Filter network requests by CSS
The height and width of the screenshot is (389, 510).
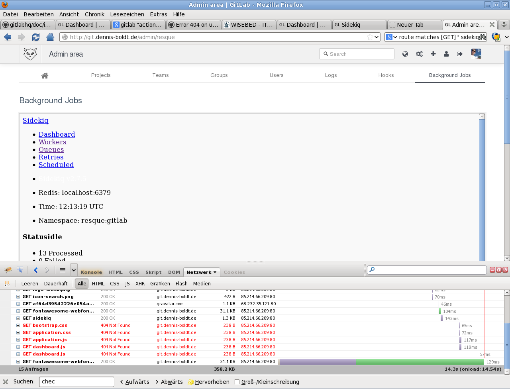pyautogui.click(x=115, y=284)
